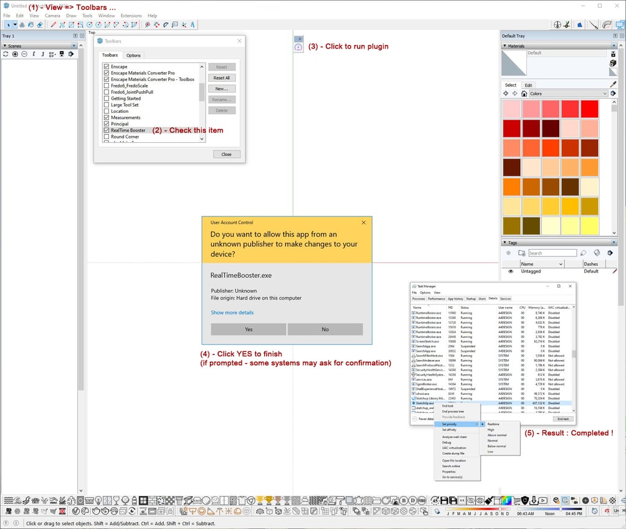Open the View menu
Image resolution: width=626 pixels, height=529 pixels.
click(34, 16)
